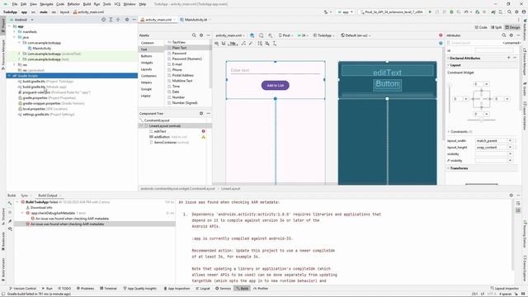Search the Palette with magnifier icon
Screen dimensions: 528x297
point(194,35)
